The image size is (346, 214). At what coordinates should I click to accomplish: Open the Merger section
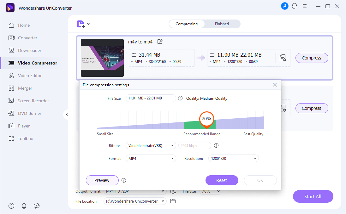coord(20,88)
